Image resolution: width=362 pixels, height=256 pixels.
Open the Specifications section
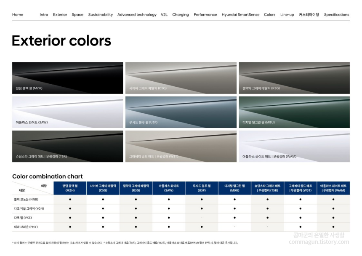click(x=336, y=15)
